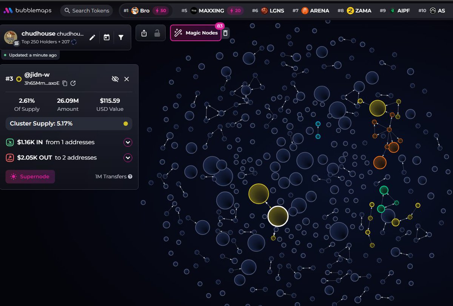453x306 pixels.
Task: Click the Magic Nodes button
Action: [x=196, y=33]
